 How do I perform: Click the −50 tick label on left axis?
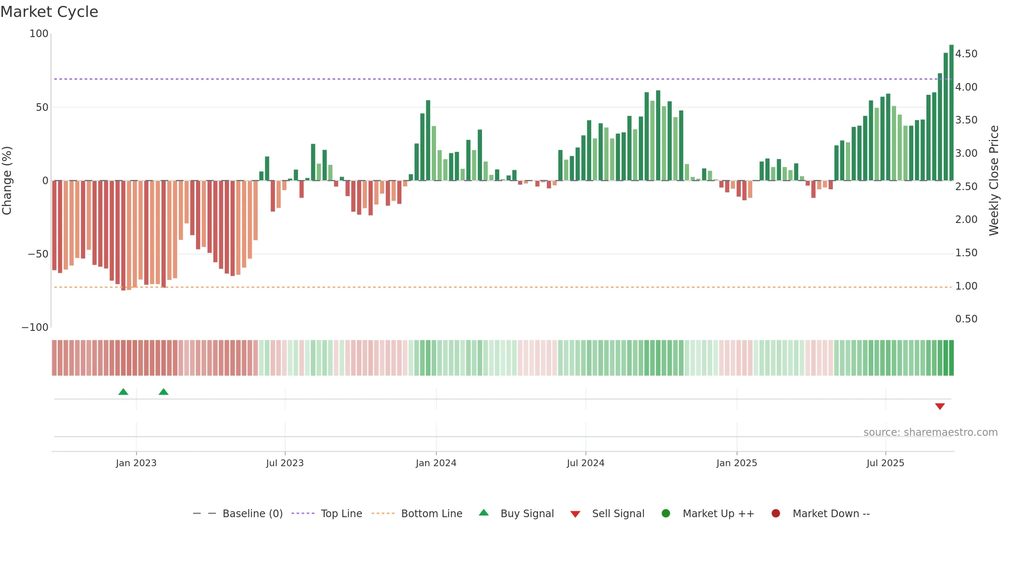click(x=38, y=254)
